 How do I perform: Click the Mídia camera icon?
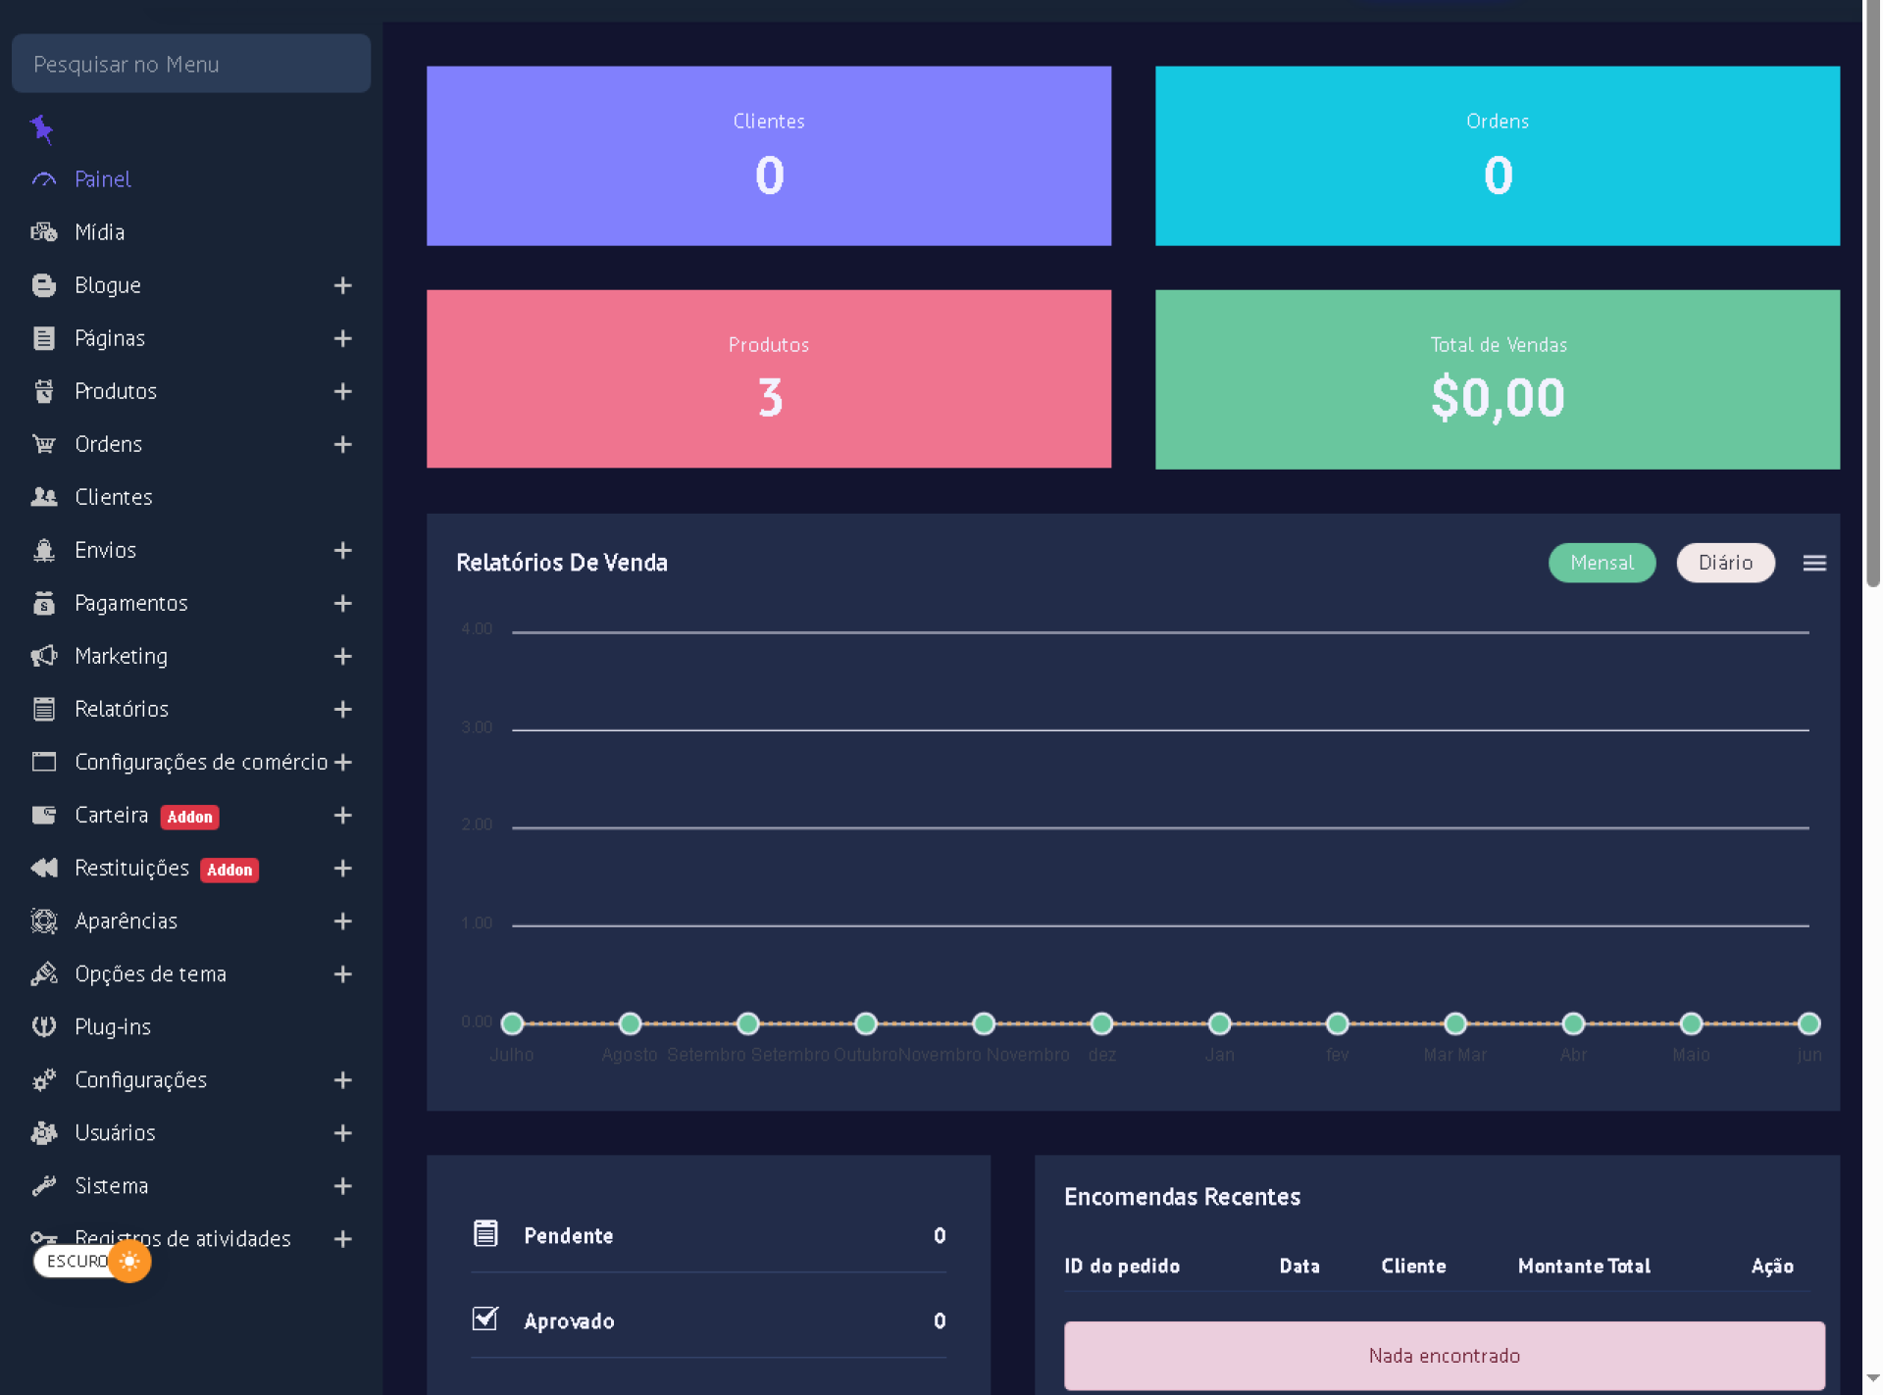[44, 232]
